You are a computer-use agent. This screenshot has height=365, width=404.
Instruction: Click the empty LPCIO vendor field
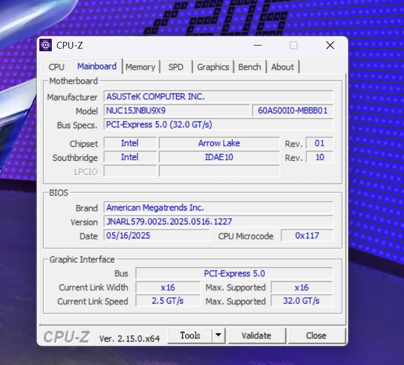tap(130, 171)
